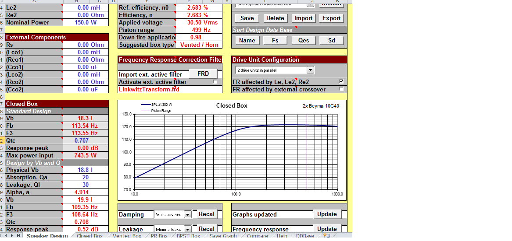Sort design database by Fs
Image resolution: width=512 pixels, height=241 pixels.
(x=275, y=40)
